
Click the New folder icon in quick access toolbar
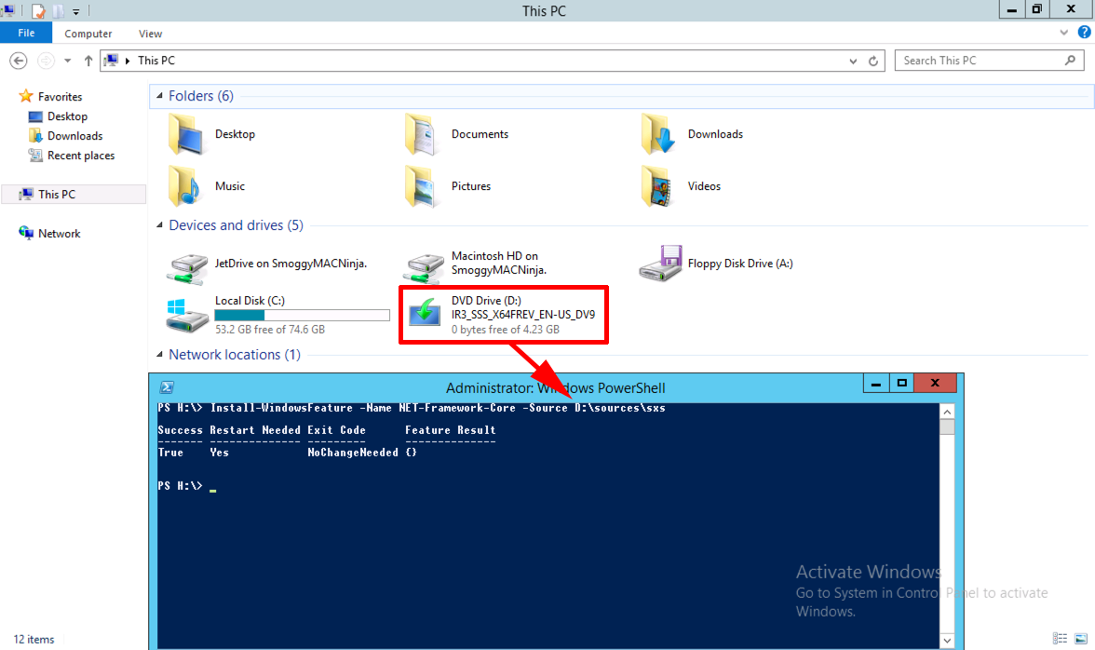[x=59, y=11]
